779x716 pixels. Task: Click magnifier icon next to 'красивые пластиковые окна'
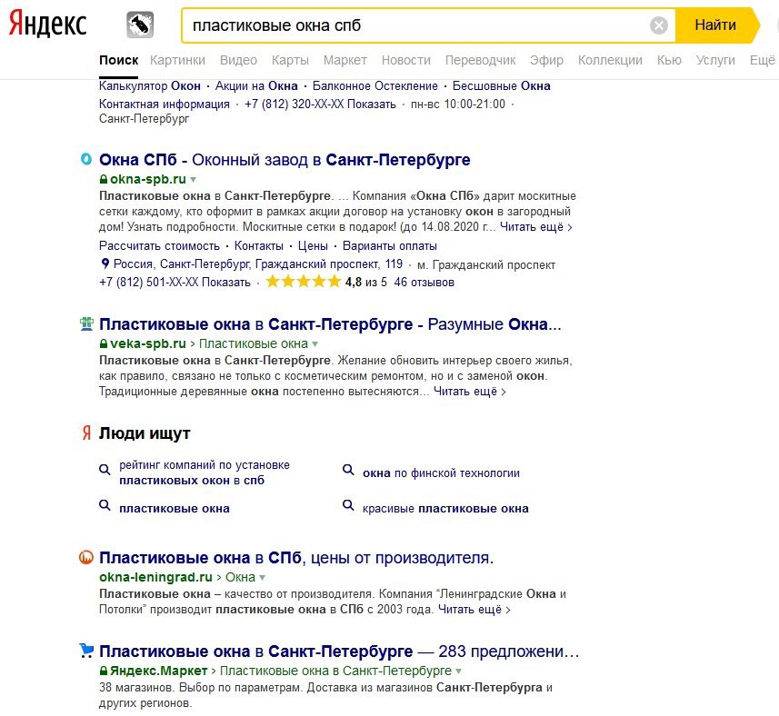(x=348, y=505)
